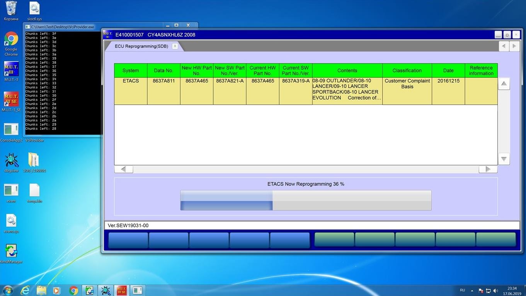The image size is (526, 296).
Task: Open ConsoleApp2 desktop icon
Action: coord(11,133)
